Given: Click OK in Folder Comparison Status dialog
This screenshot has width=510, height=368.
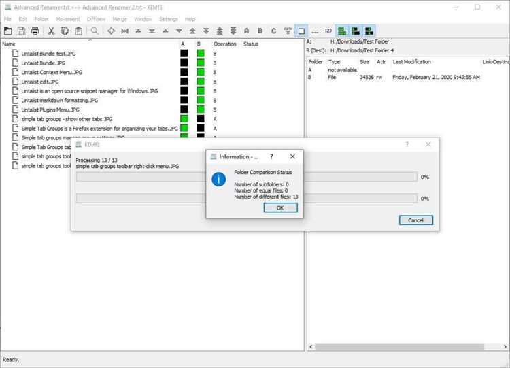Looking at the screenshot, I should point(280,208).
